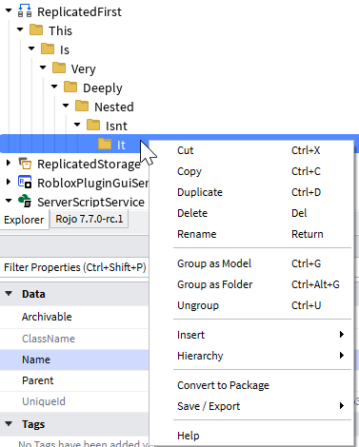Click the folder icon beside Is
Image resolution: width=359 pixels, height=447 pixels.
(48, 49)
